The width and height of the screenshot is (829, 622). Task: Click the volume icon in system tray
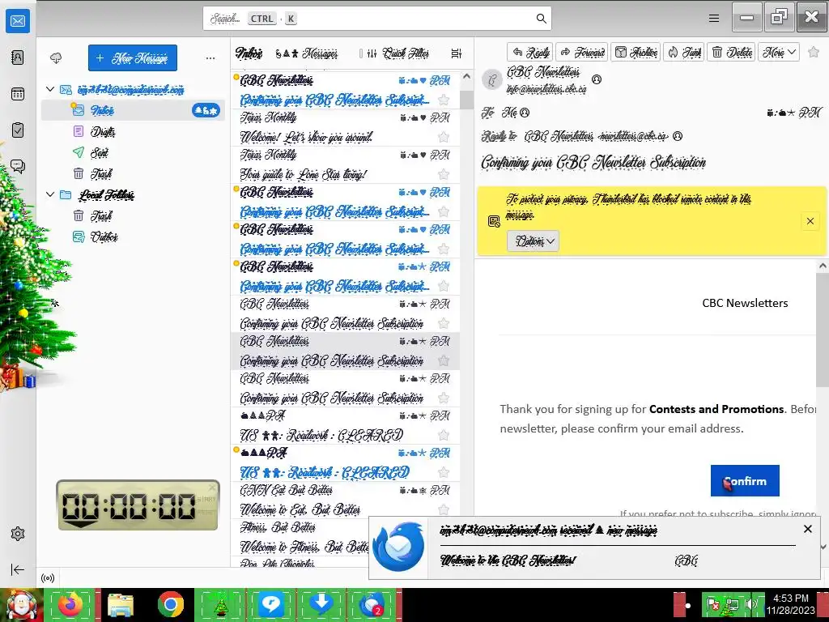tap(750, 604)
